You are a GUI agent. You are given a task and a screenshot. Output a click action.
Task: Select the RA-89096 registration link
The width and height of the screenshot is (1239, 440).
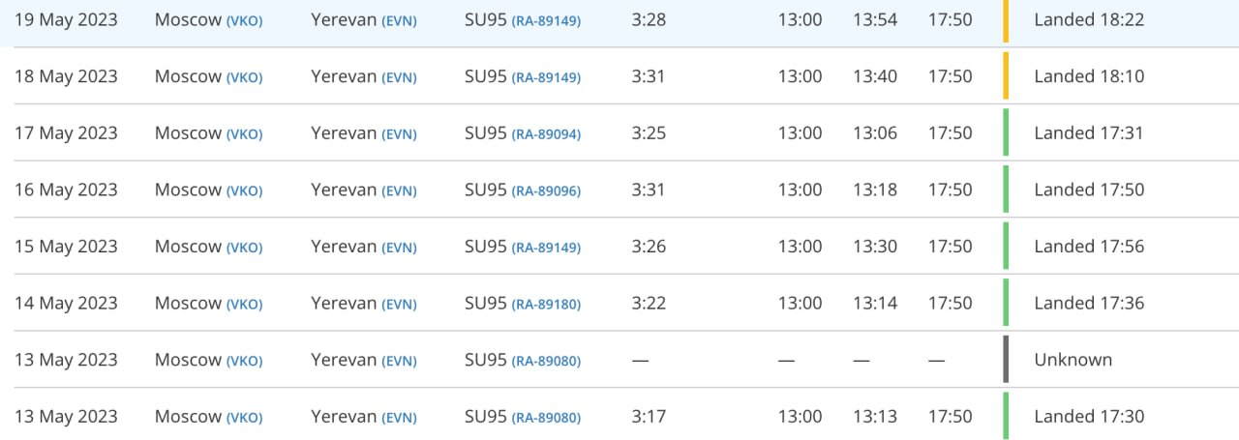point(546,191)
